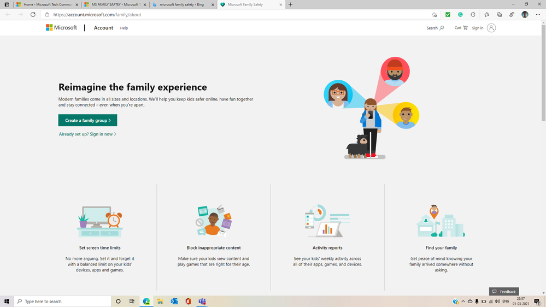Open the Edge Settings and more menu
Image resolution: width=546 pixels, height=307 pixels.
click(538, 15)
